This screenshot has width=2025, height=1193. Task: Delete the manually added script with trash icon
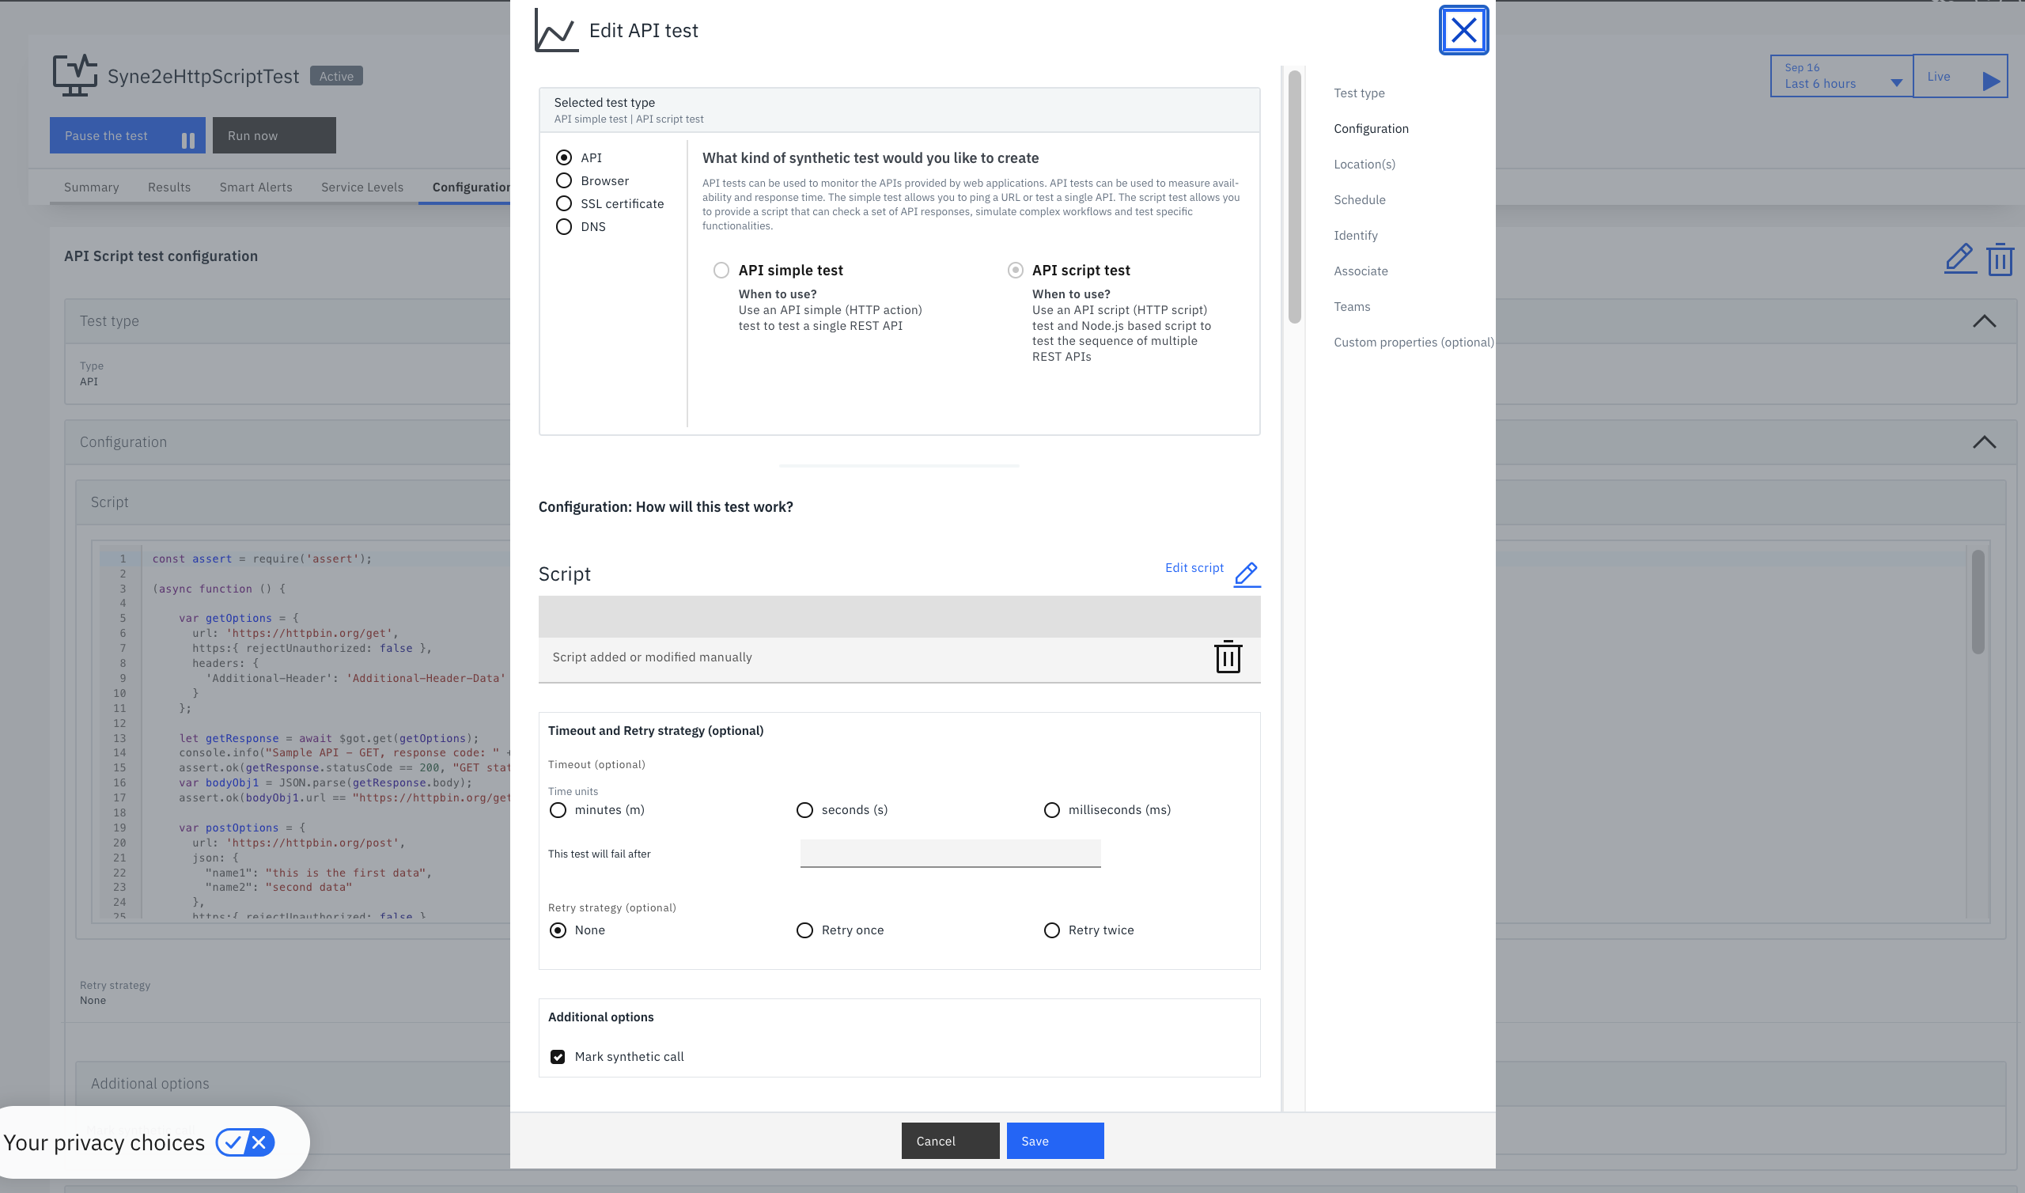[1228, 657]
